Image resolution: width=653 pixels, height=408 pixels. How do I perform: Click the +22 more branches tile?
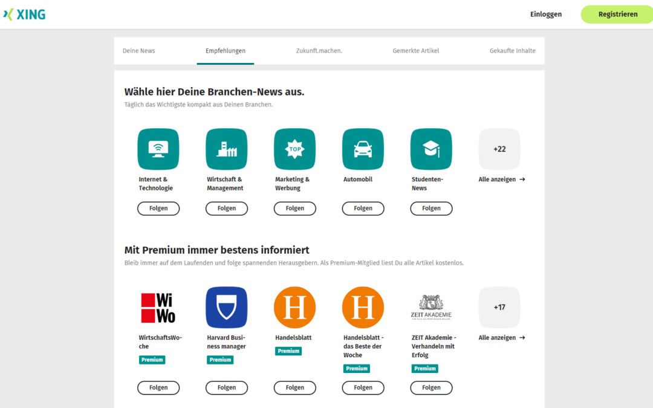click(x=499, y=149)
